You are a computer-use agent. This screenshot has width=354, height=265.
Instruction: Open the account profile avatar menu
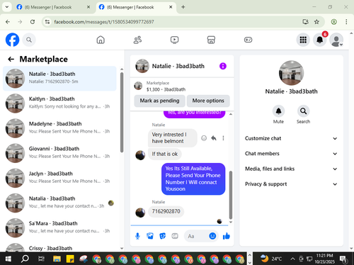point(336,40)
